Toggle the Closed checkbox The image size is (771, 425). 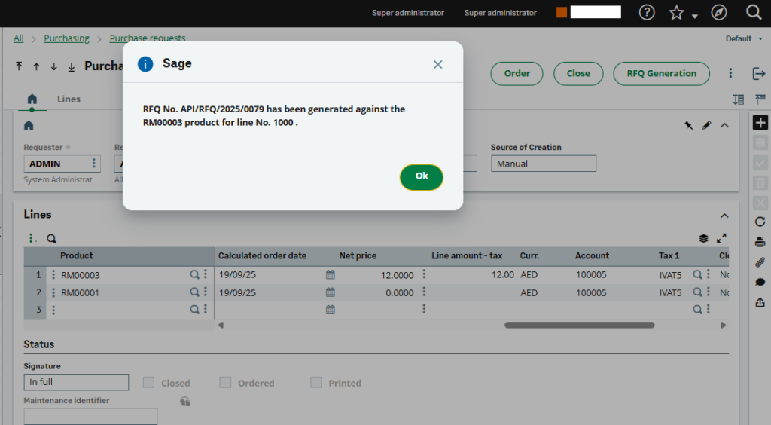pyautogui.click(x=149, y=383)
